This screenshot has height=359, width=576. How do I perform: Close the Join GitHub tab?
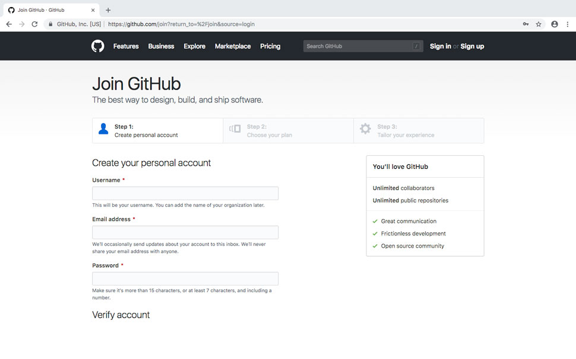[93, 10]
